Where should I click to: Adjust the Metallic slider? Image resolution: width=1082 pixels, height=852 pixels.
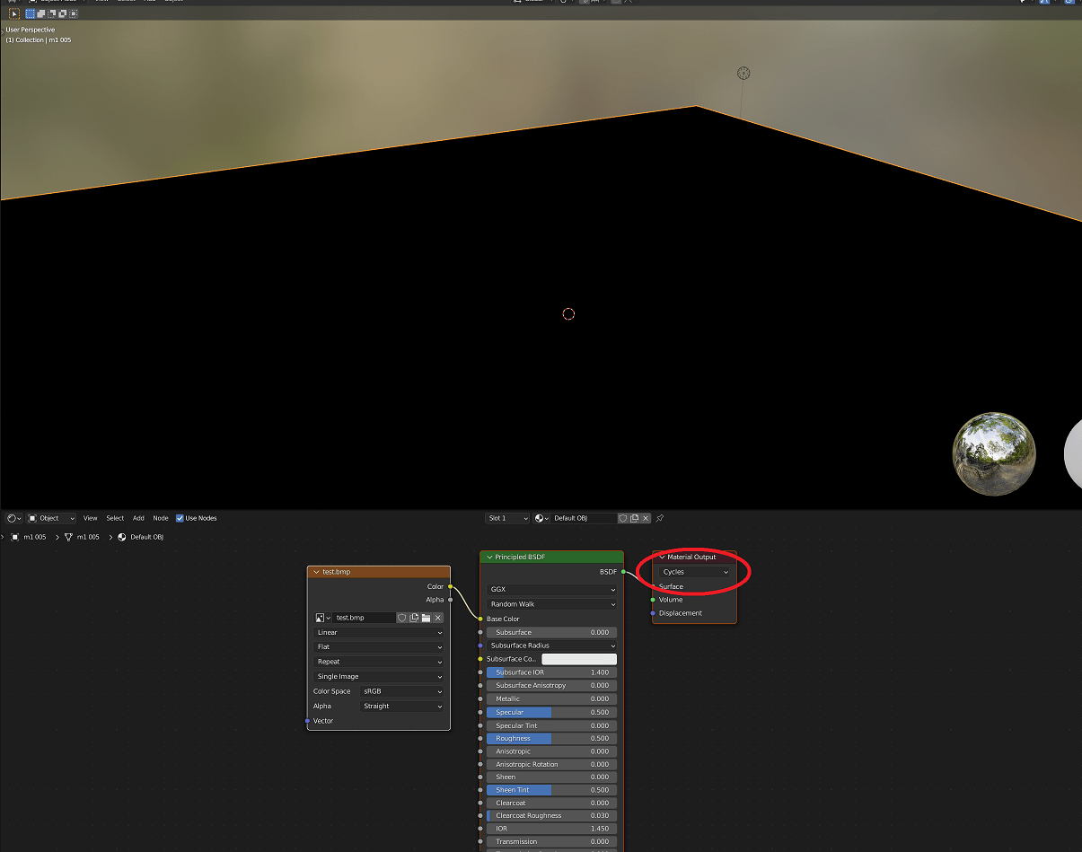coord(552,698)
